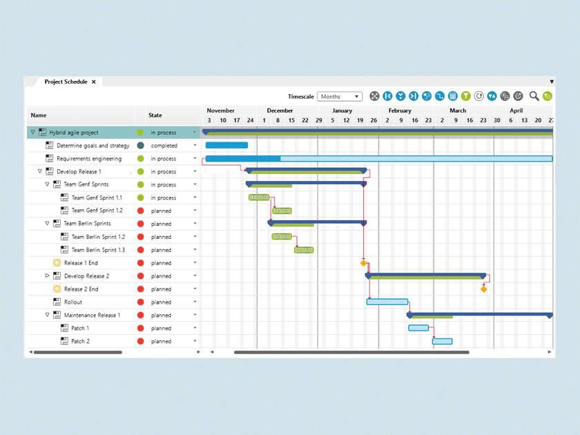Expand the Develop Release 2 node
Screen dimensions: 580x435
pos(48,276)
